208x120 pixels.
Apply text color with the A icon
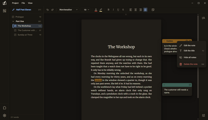click(96, 10)
